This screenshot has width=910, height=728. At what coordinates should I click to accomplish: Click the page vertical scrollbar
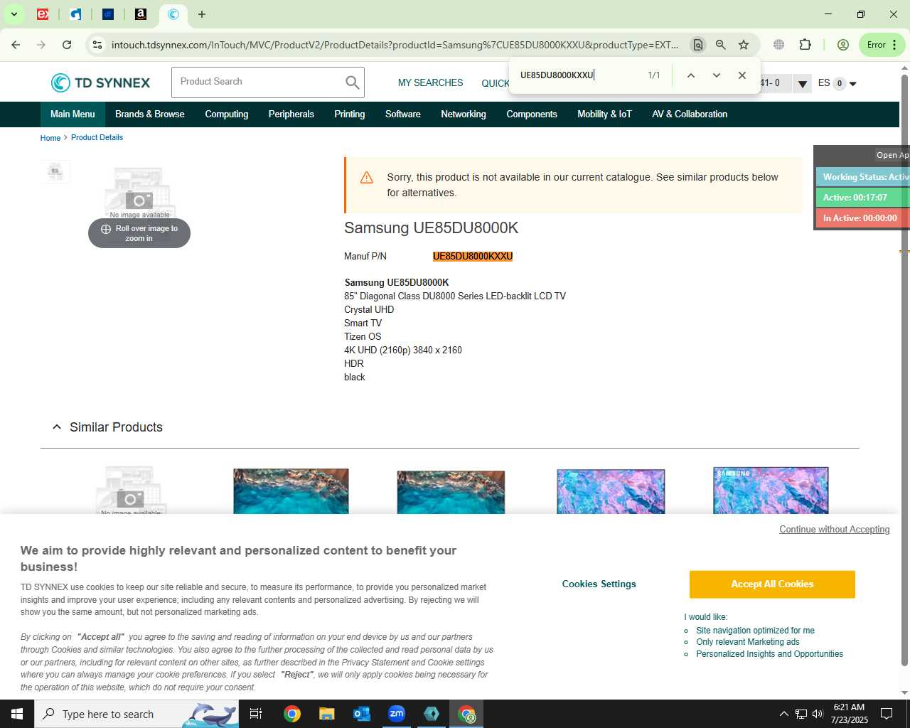(904, 370)
